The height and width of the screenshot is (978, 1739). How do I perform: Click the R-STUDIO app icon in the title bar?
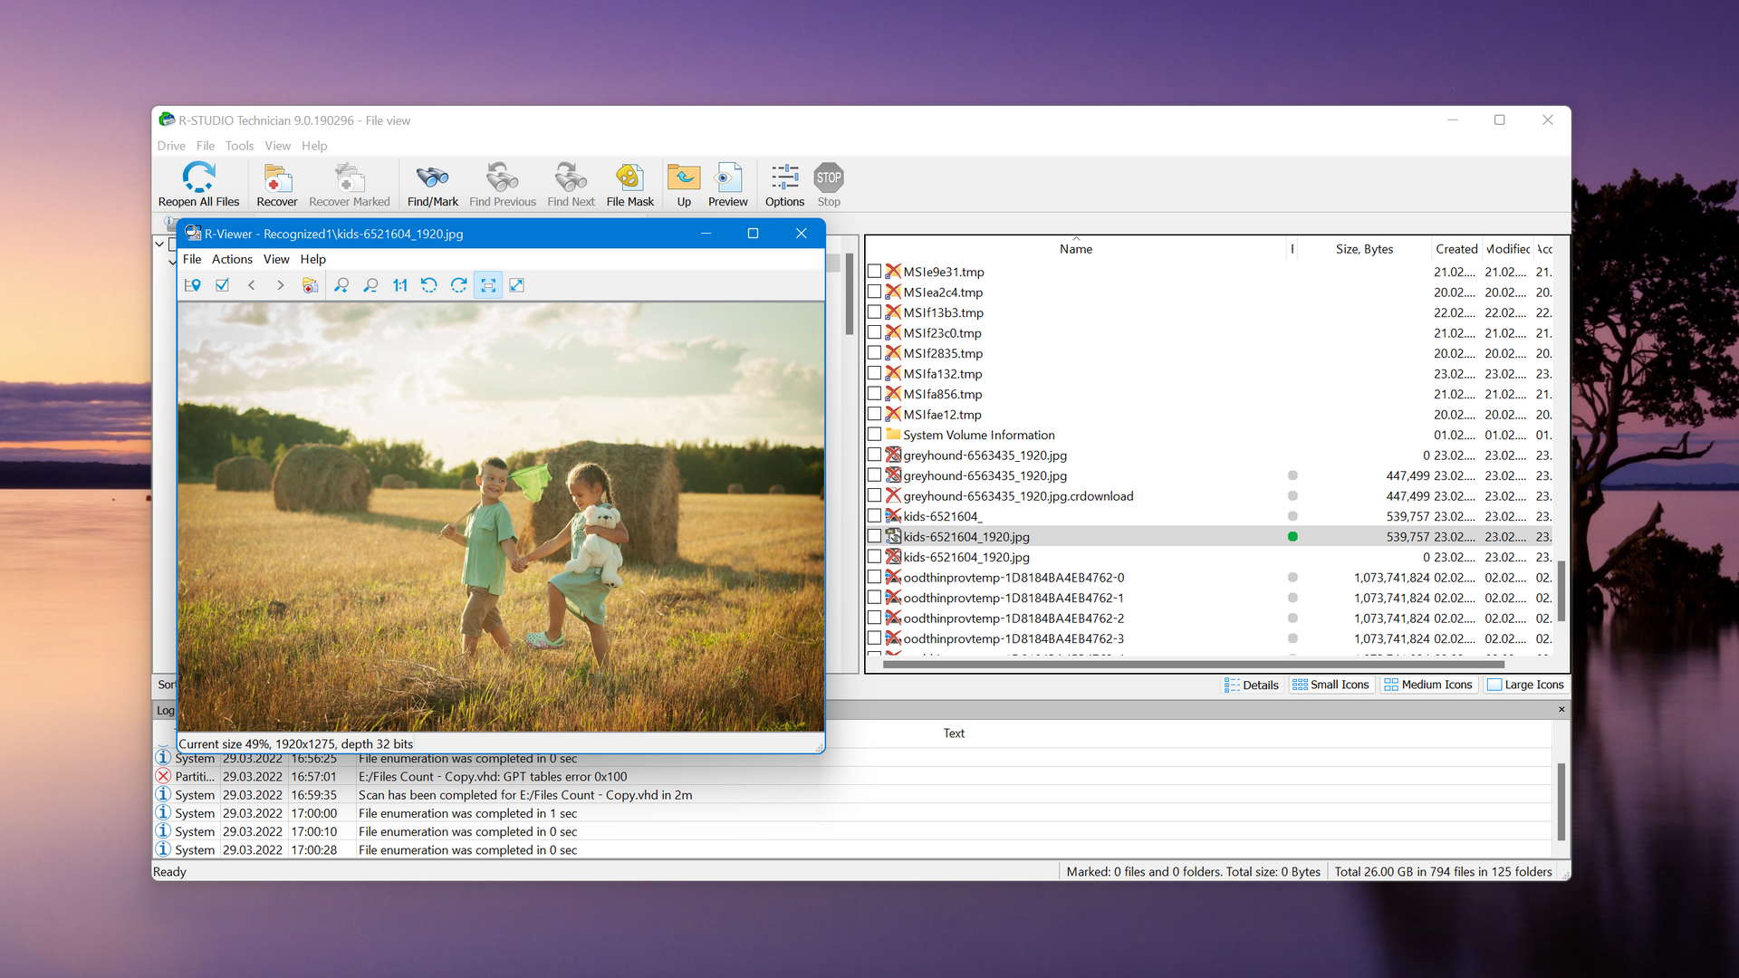coord(167,120)
